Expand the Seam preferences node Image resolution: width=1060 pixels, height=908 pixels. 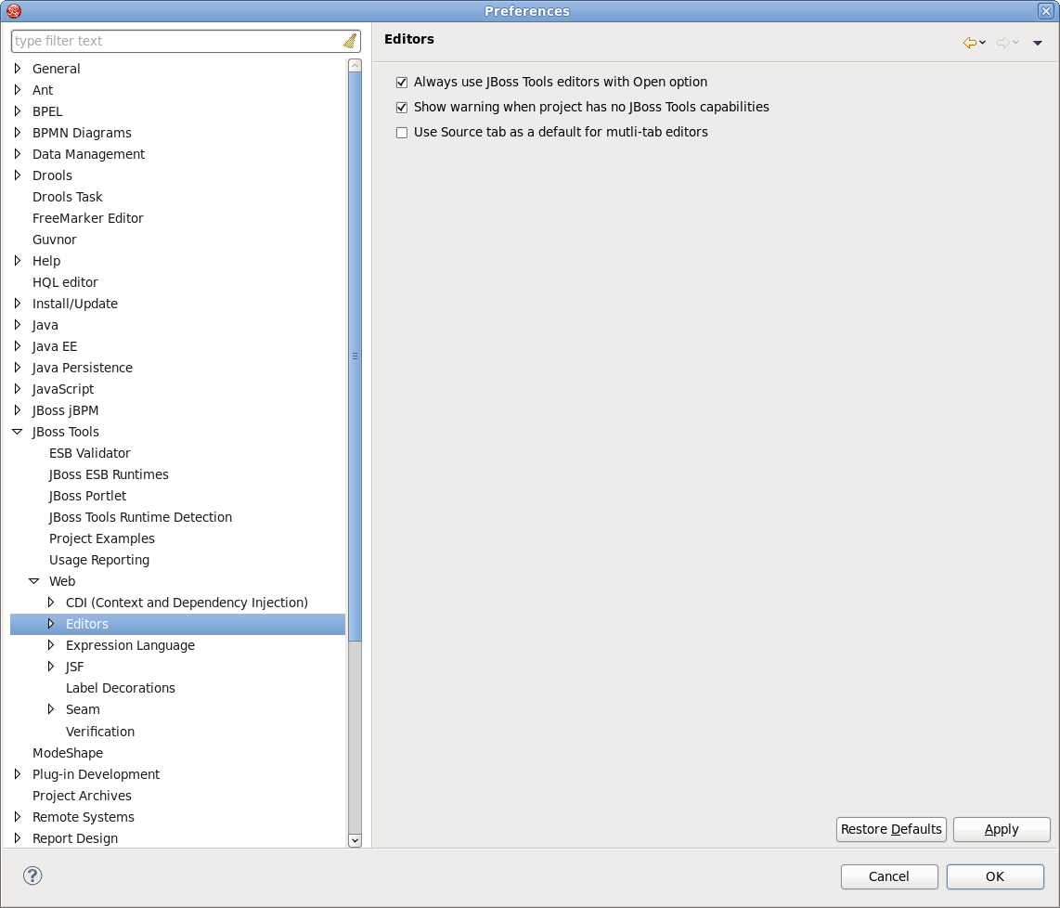coord(51,709)
